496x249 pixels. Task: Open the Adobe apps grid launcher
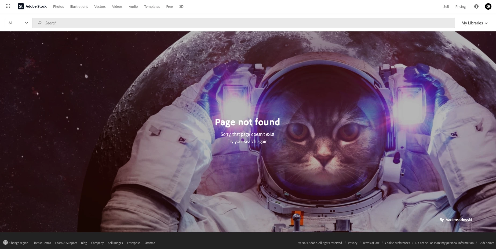coord(8,6)
